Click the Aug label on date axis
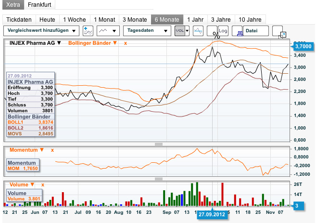Image resolution: width=316 pixels, height=223 pixels. pos(118,212)
